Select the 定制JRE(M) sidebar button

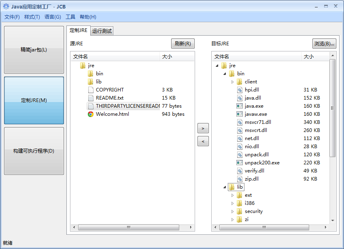point(34,100)
